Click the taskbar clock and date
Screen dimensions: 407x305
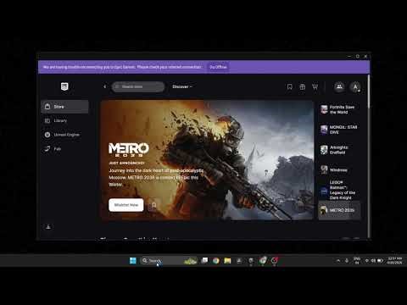coord(394,260)
